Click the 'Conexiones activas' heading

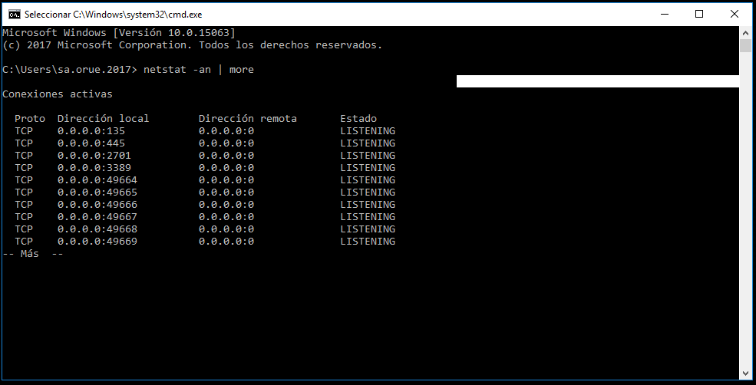pos(58,94)
